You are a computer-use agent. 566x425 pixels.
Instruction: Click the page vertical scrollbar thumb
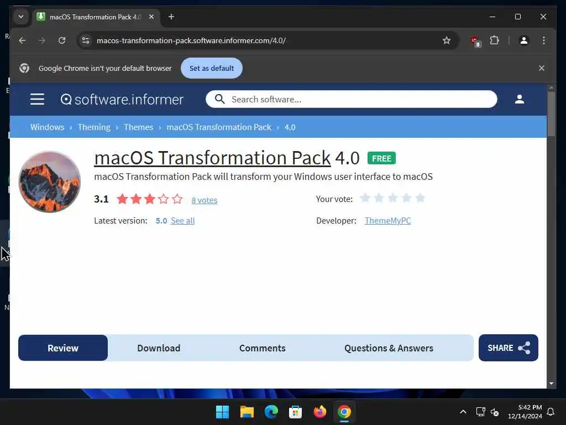click(x=551, y=114)
